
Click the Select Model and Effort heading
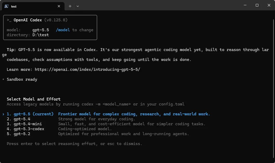[34, 99]
